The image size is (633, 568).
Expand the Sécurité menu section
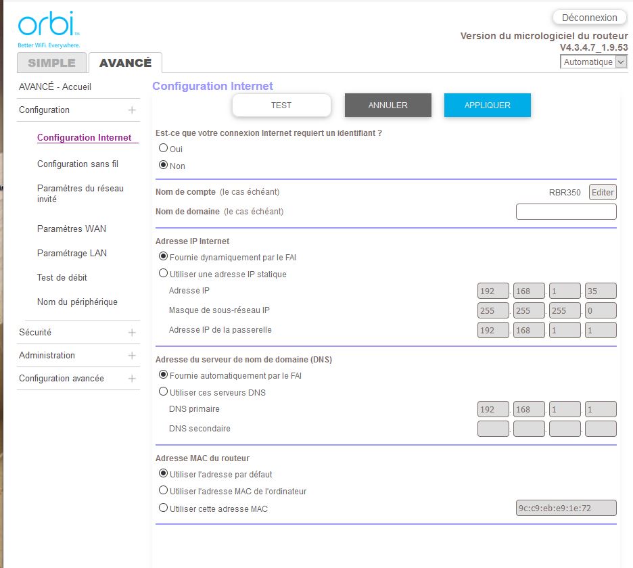tap(132, 333)
